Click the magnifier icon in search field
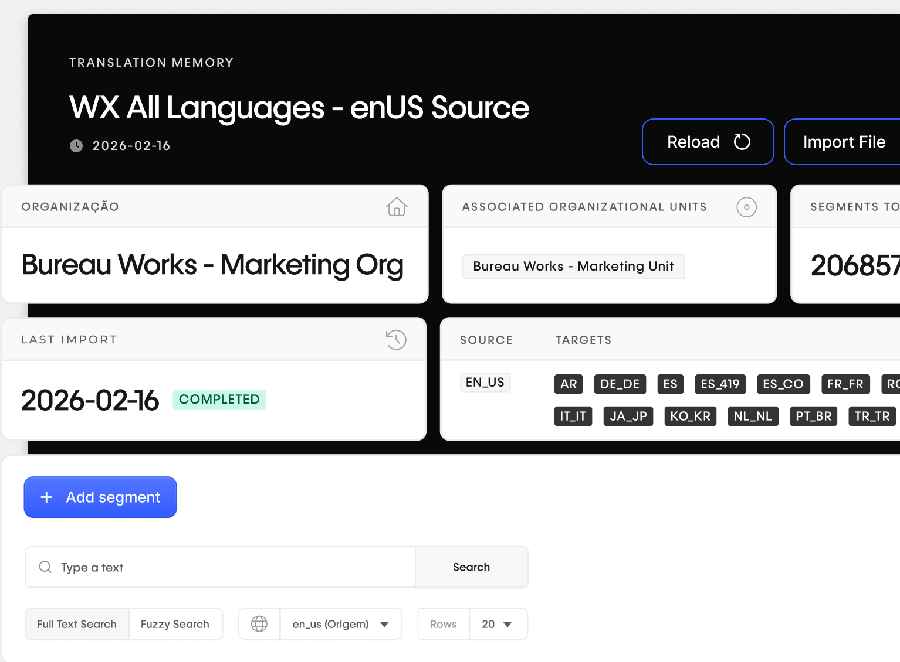Viewport: 900px width, 662px height. (45, 567)
